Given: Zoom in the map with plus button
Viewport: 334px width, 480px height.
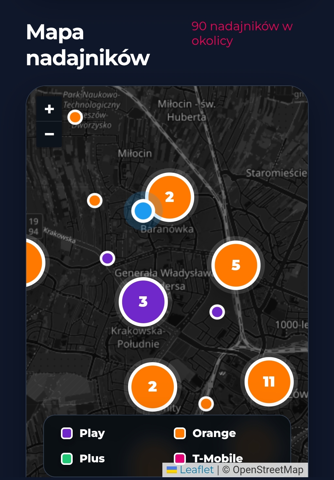Looking at the screenshot, I should (x=49, y=109).
